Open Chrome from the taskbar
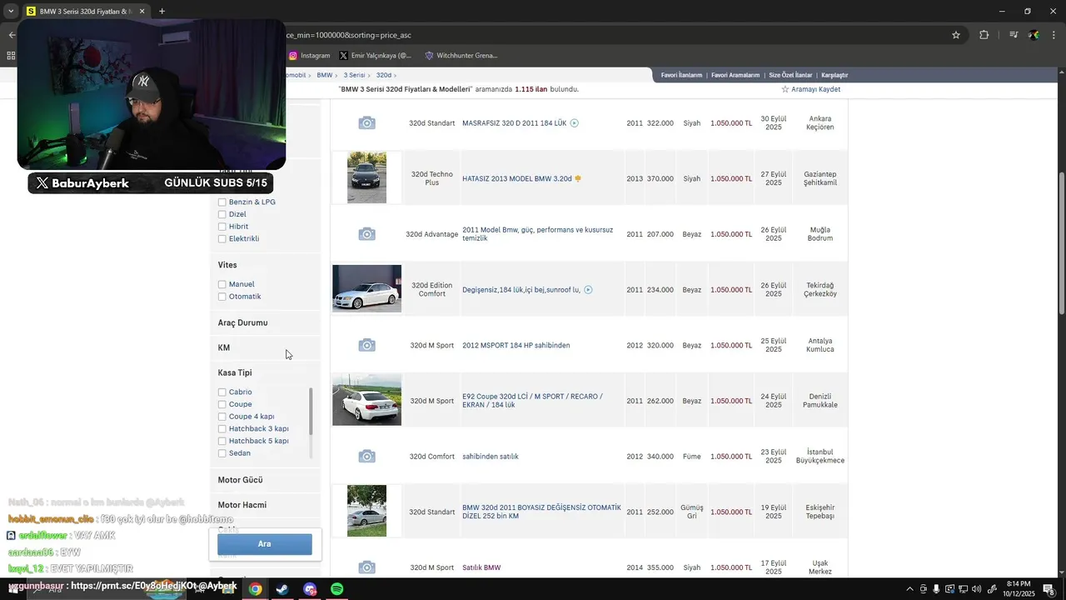Image resolution: width=1066 pixels, height=600 pixels. pos(256,589)
